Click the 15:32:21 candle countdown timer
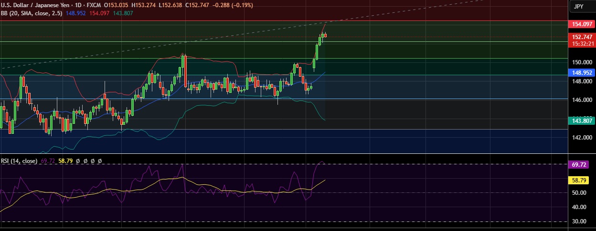The height and width of the screenshot is (231, 596). (582, 43)
